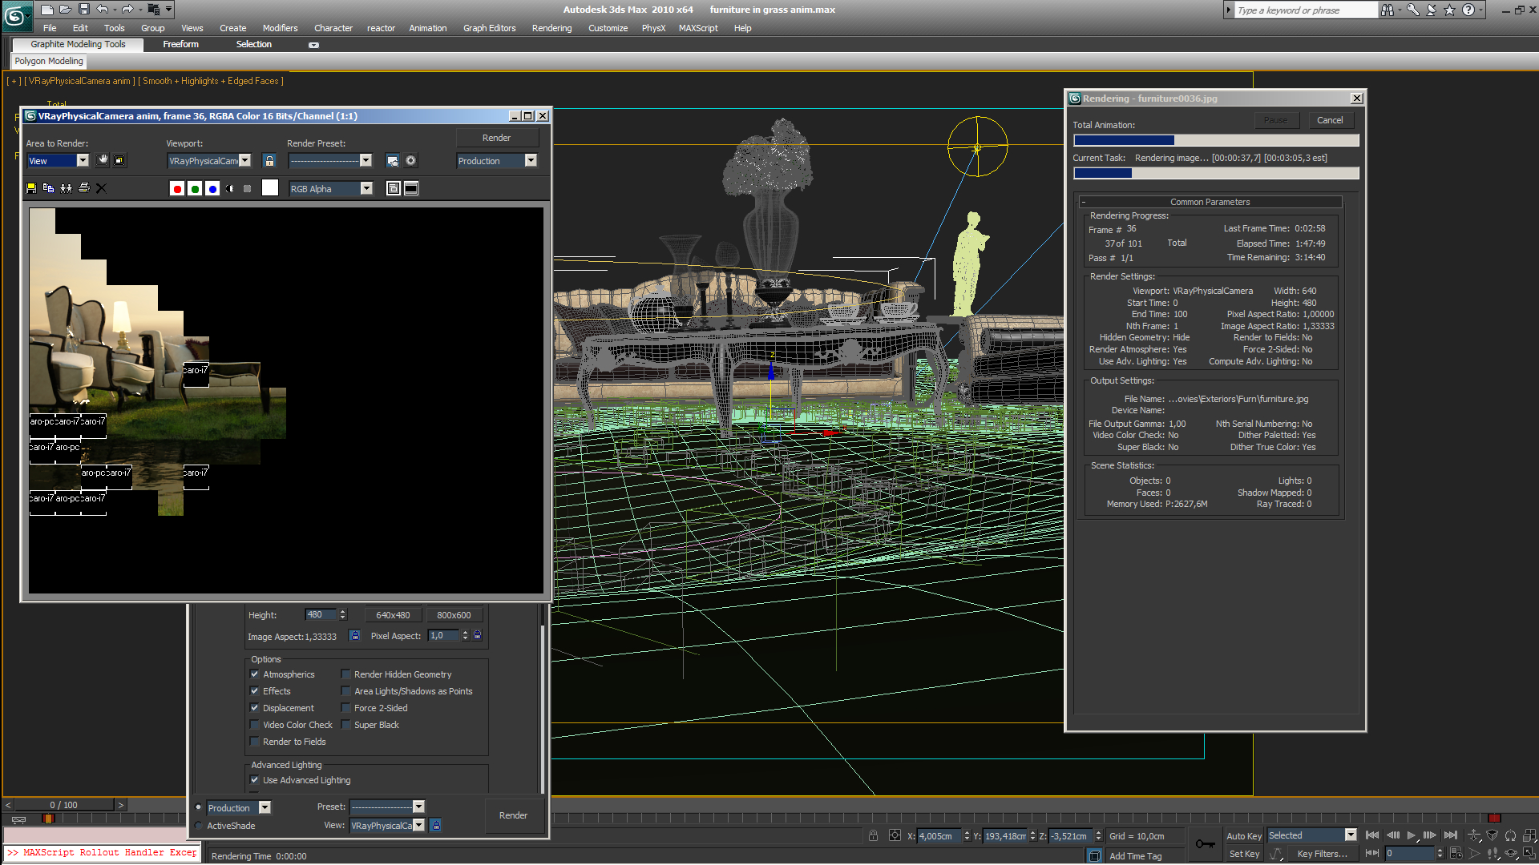Click the Copy Image icon
Viewport: 1539px width, 865px height.
[49, 188]
